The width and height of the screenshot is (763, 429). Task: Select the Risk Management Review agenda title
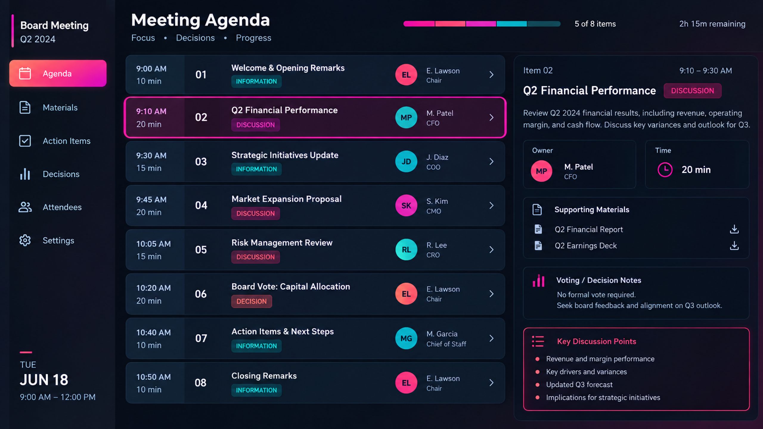pos(282,243)
